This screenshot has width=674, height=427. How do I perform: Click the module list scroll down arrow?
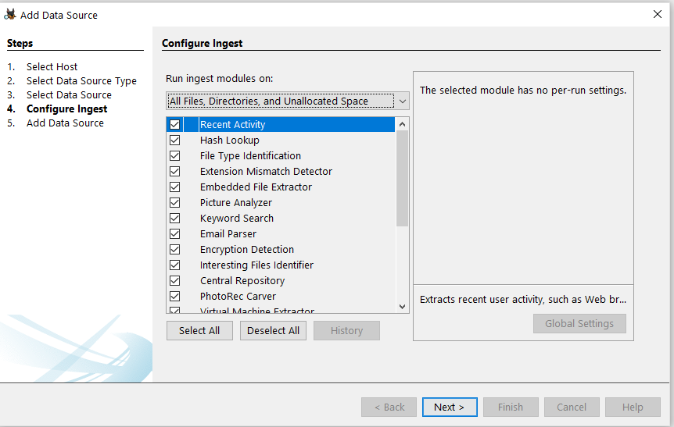(x=402, y=307)
